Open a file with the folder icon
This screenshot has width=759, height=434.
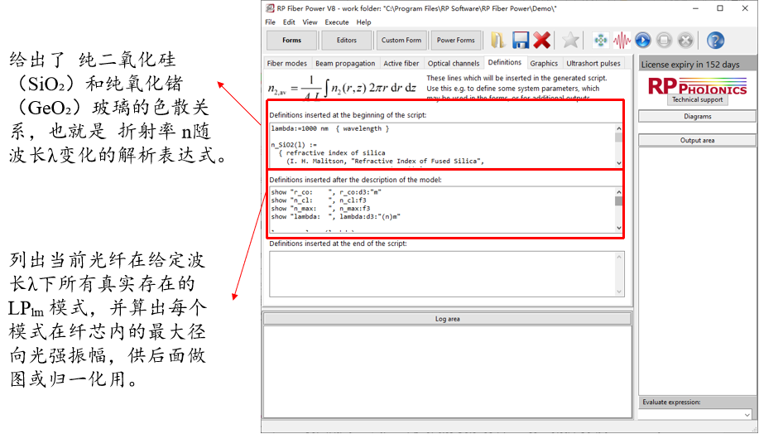point(498,41)
